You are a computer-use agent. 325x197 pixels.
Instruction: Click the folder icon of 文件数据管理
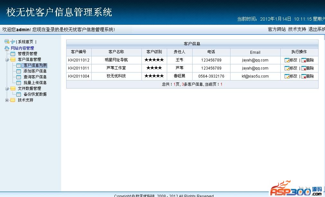[13, 89]
